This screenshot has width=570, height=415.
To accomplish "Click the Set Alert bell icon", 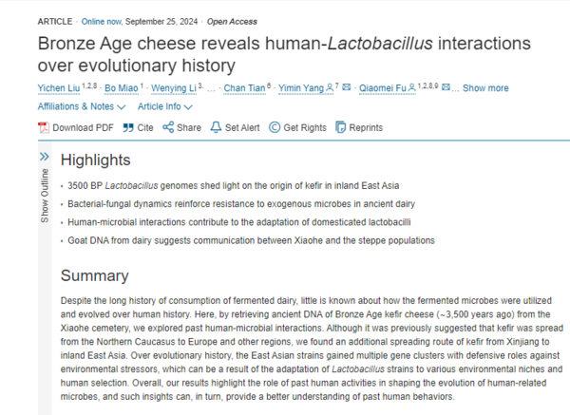I will 216,127.
